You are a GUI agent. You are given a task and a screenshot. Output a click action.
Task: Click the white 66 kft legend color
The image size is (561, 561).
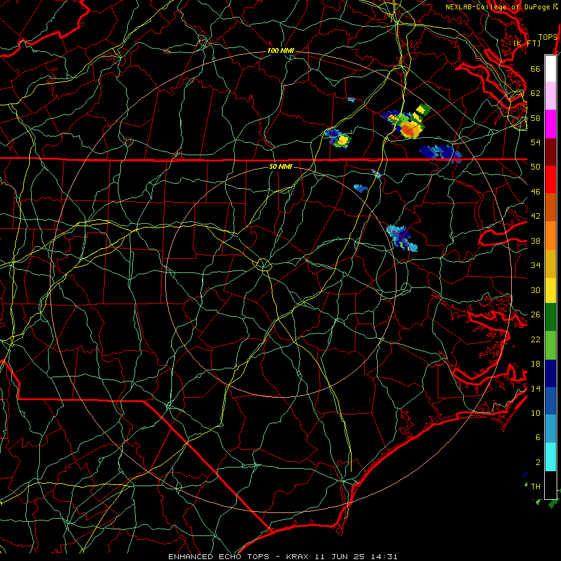click(550, 69)
